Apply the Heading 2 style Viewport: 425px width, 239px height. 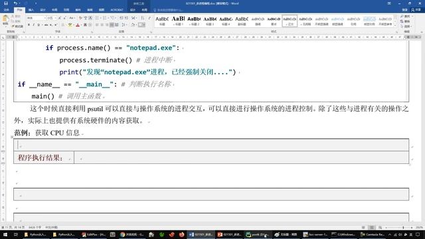click(194, 21)
